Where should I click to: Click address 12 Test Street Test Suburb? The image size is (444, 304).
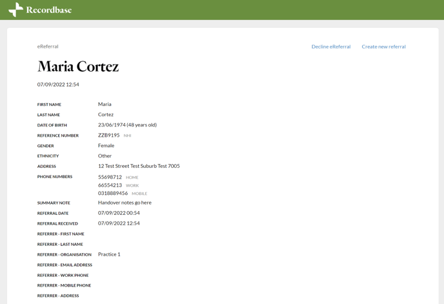tap(139, 166)
